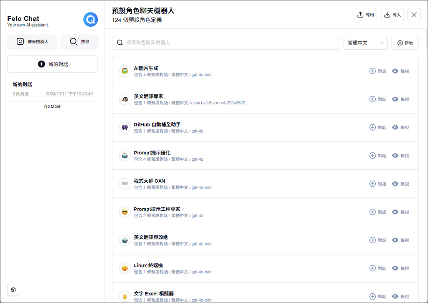Open the 搜尋 section in the sidebar

point(79,41)
